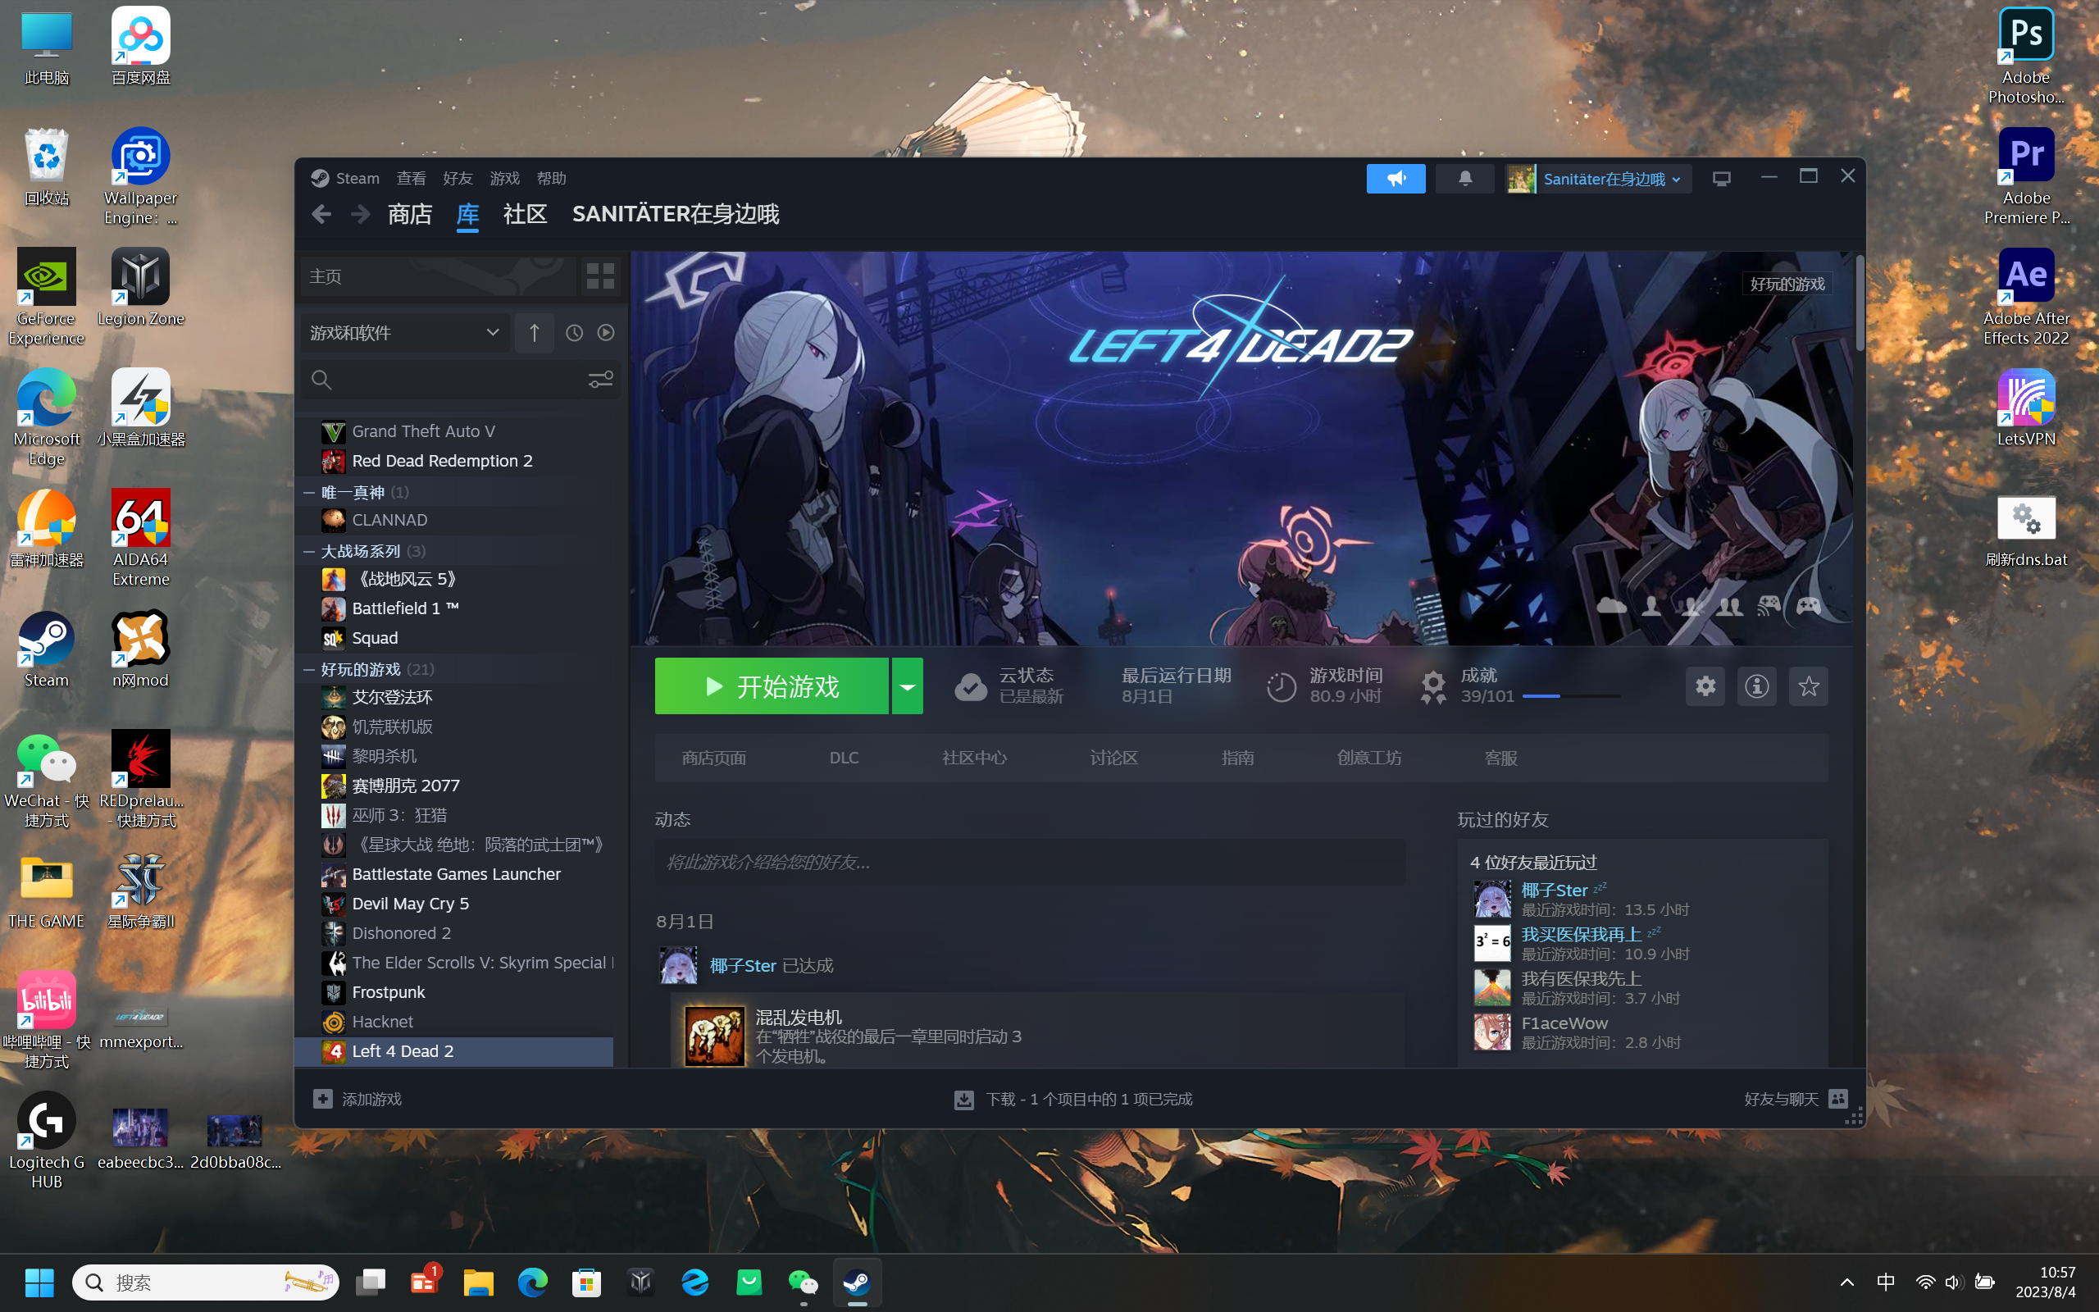
Task: Open the 查看 menu
Action: coord(411,178)
